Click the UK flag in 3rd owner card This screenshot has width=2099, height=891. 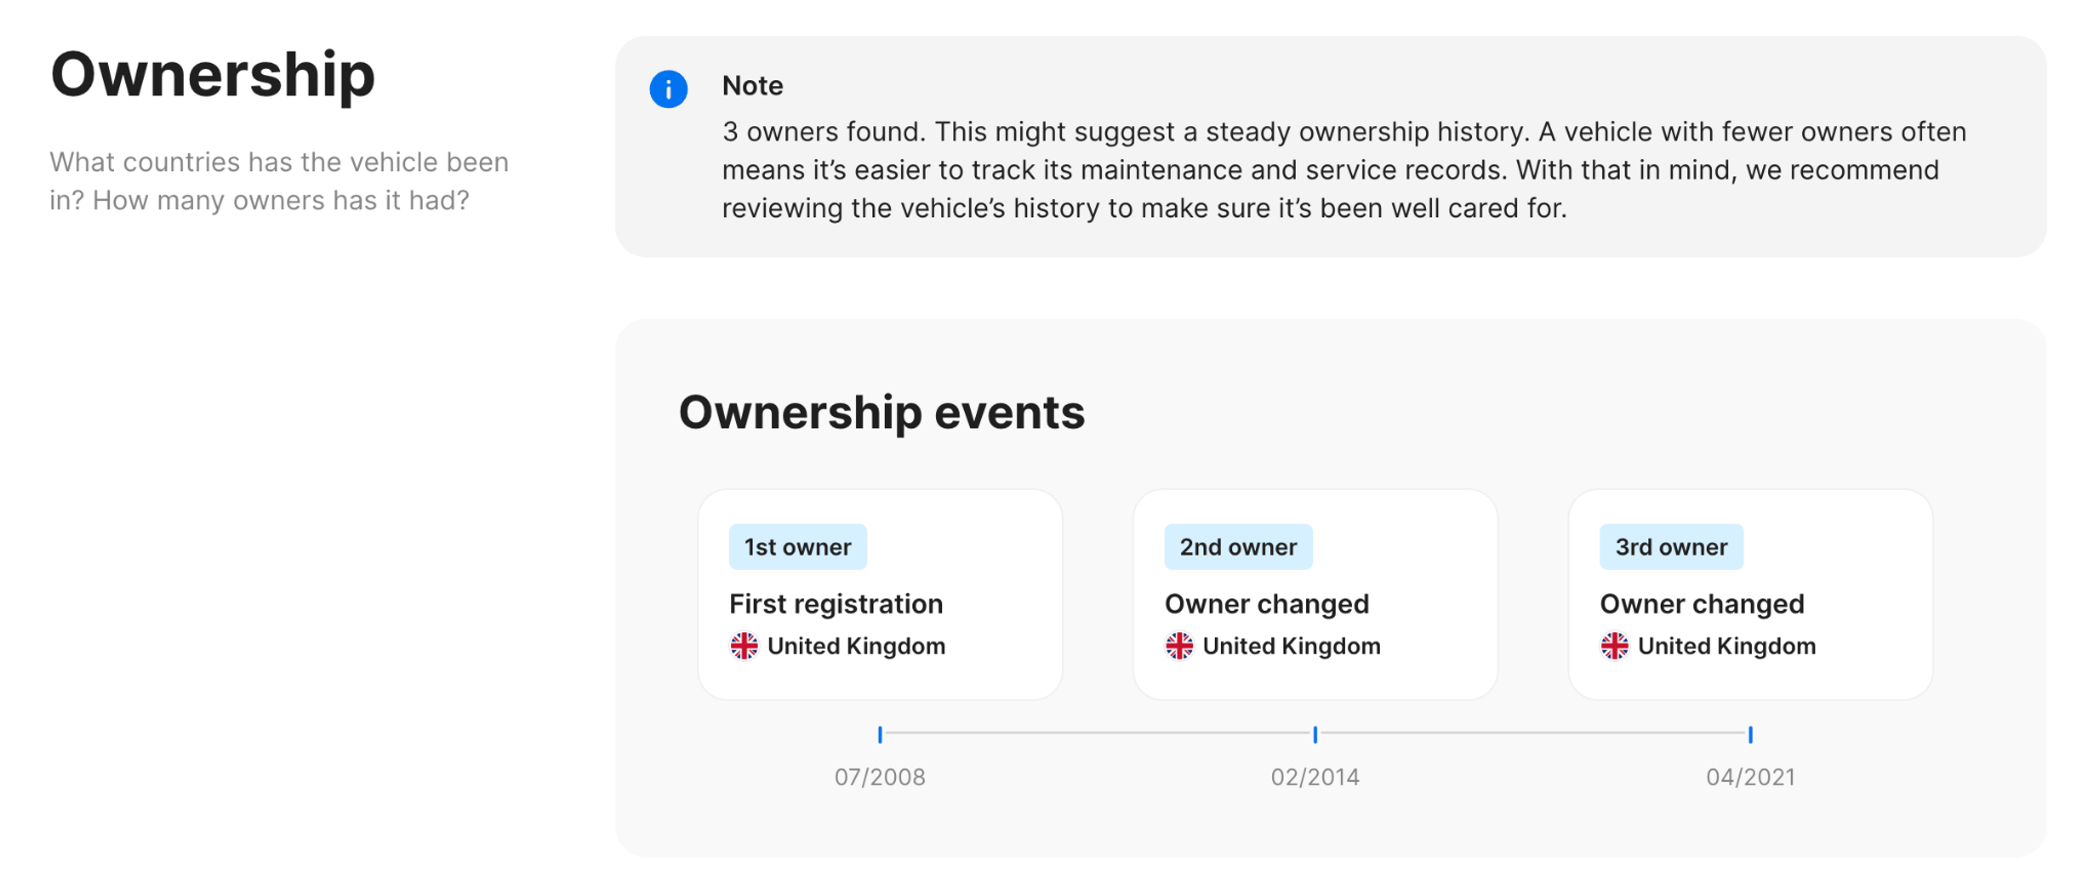point(1614,646)
